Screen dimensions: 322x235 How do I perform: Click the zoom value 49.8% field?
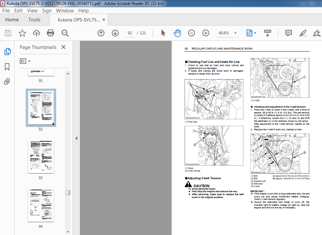pos(224,33)
